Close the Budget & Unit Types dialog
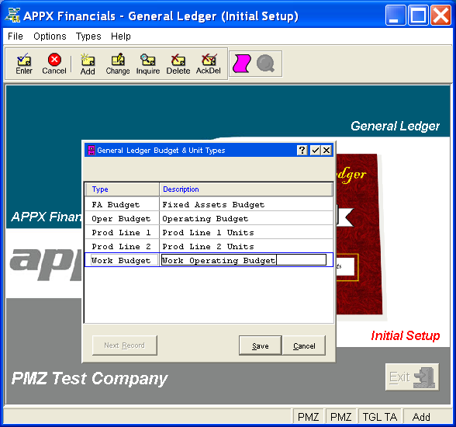 tap(326, 150)
